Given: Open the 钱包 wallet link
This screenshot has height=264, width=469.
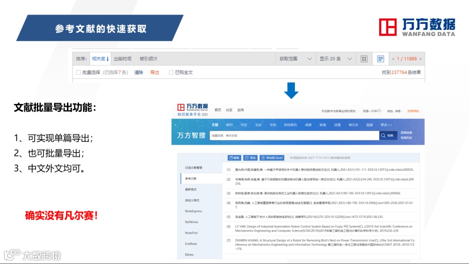Looking at the screenshot, I should 390,111.
